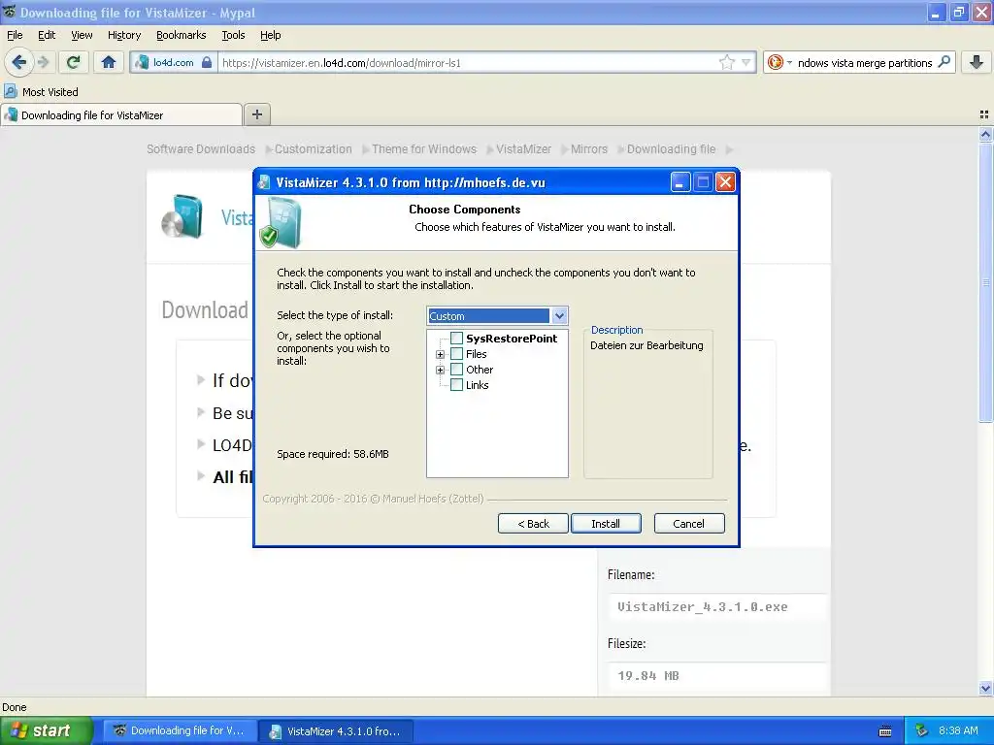
Task: Click the Mirrors breadcrumb link
Action: click(589, 148)
